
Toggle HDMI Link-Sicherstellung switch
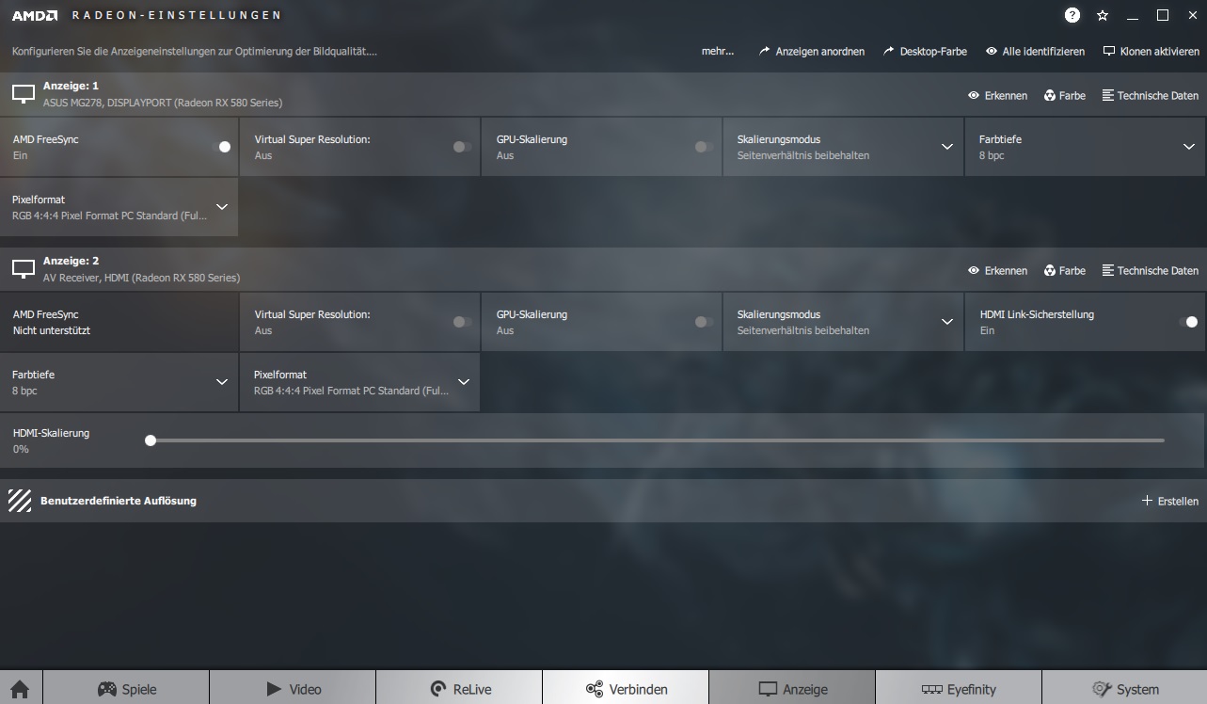click(1188, 322)
